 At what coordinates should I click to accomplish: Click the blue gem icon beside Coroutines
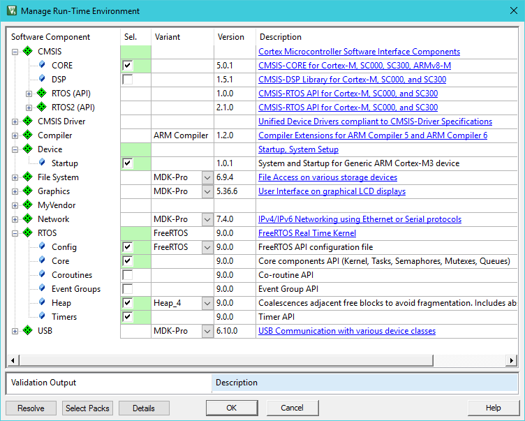click(x=42, y=275)
